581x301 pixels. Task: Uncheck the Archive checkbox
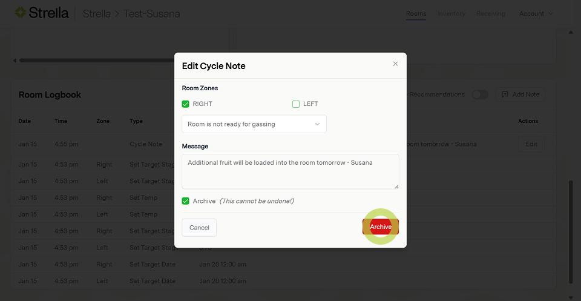click(186, 201)
